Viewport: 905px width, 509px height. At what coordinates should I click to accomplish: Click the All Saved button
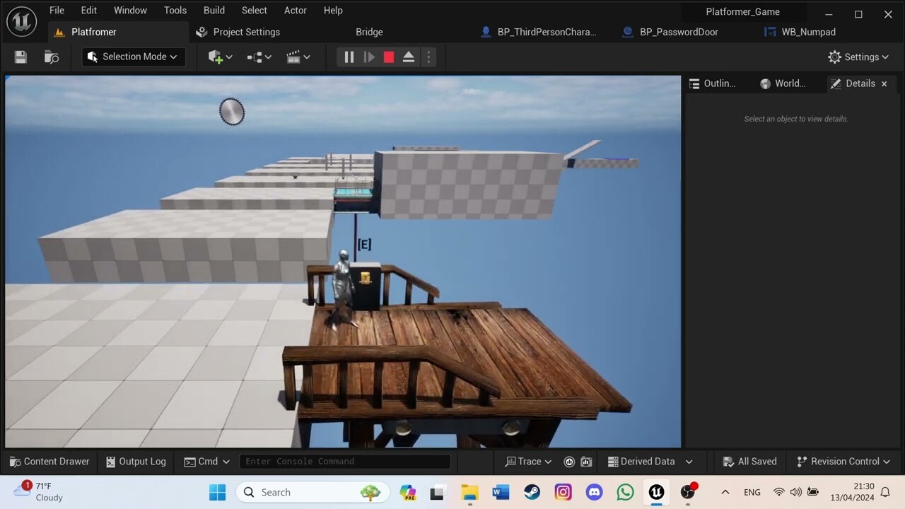(x=749, y=461)
